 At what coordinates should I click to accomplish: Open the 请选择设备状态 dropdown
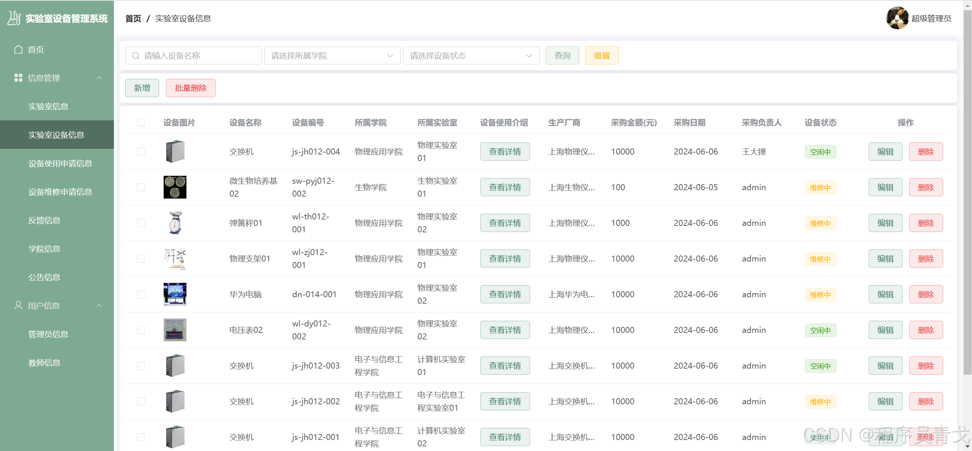coord(471,56)
